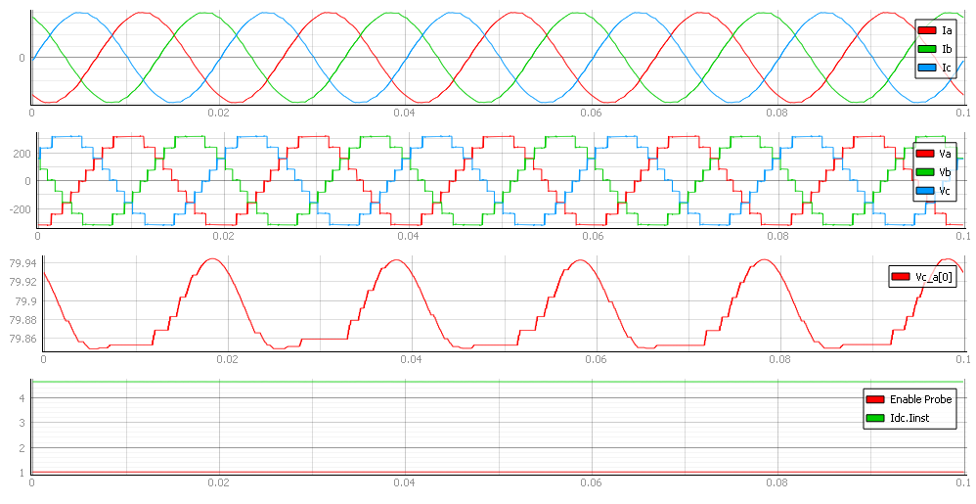This screenshot has width=976, height=504.
Task: Toggle the Ia trace label in legend
Action: 947,31
